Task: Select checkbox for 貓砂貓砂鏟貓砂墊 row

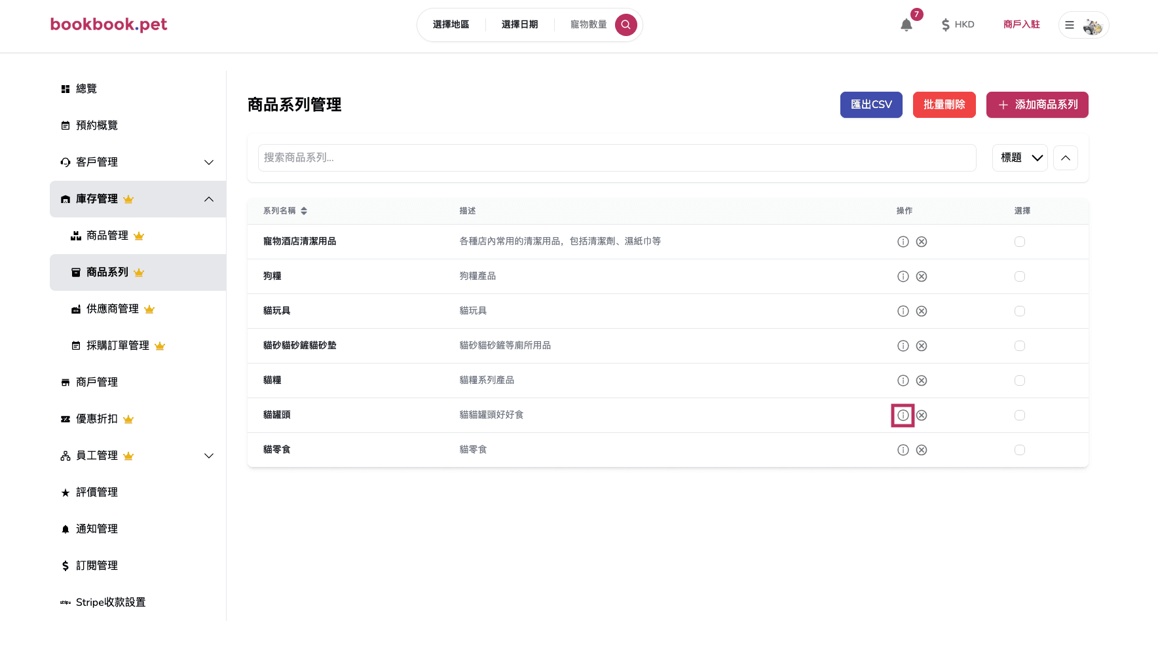Action: (x=1019, y=346)
